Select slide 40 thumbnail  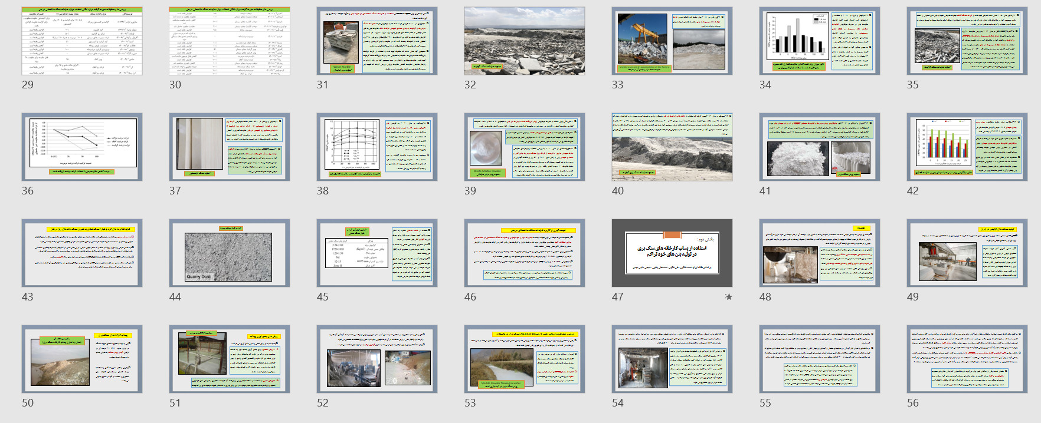pos(672,147)
